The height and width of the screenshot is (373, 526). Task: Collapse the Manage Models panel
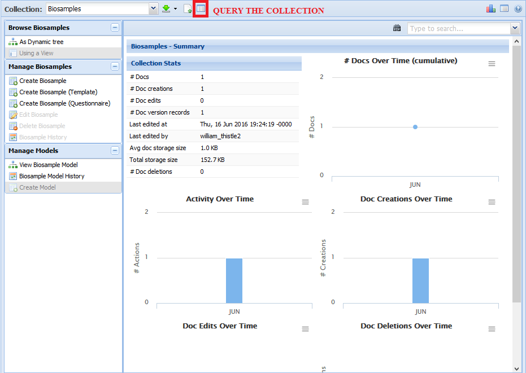click(x=115, y=151)
